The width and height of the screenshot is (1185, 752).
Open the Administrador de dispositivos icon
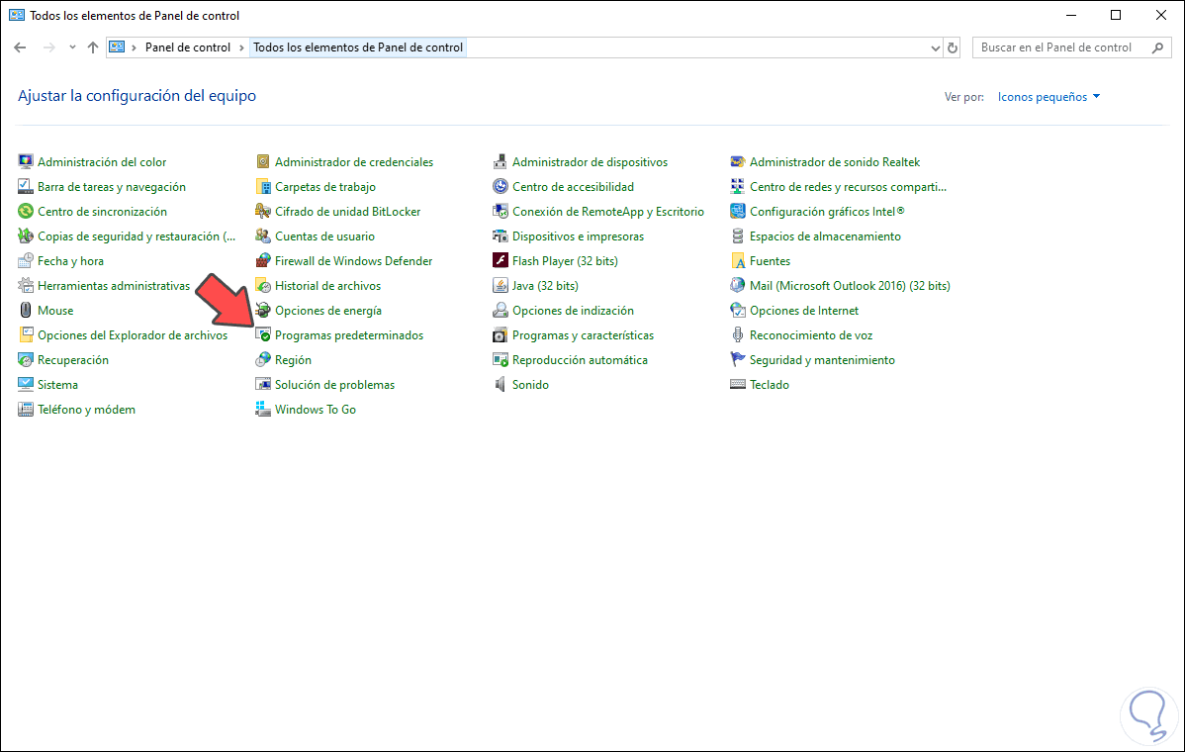pyautogui.click(x=501, y=161)
